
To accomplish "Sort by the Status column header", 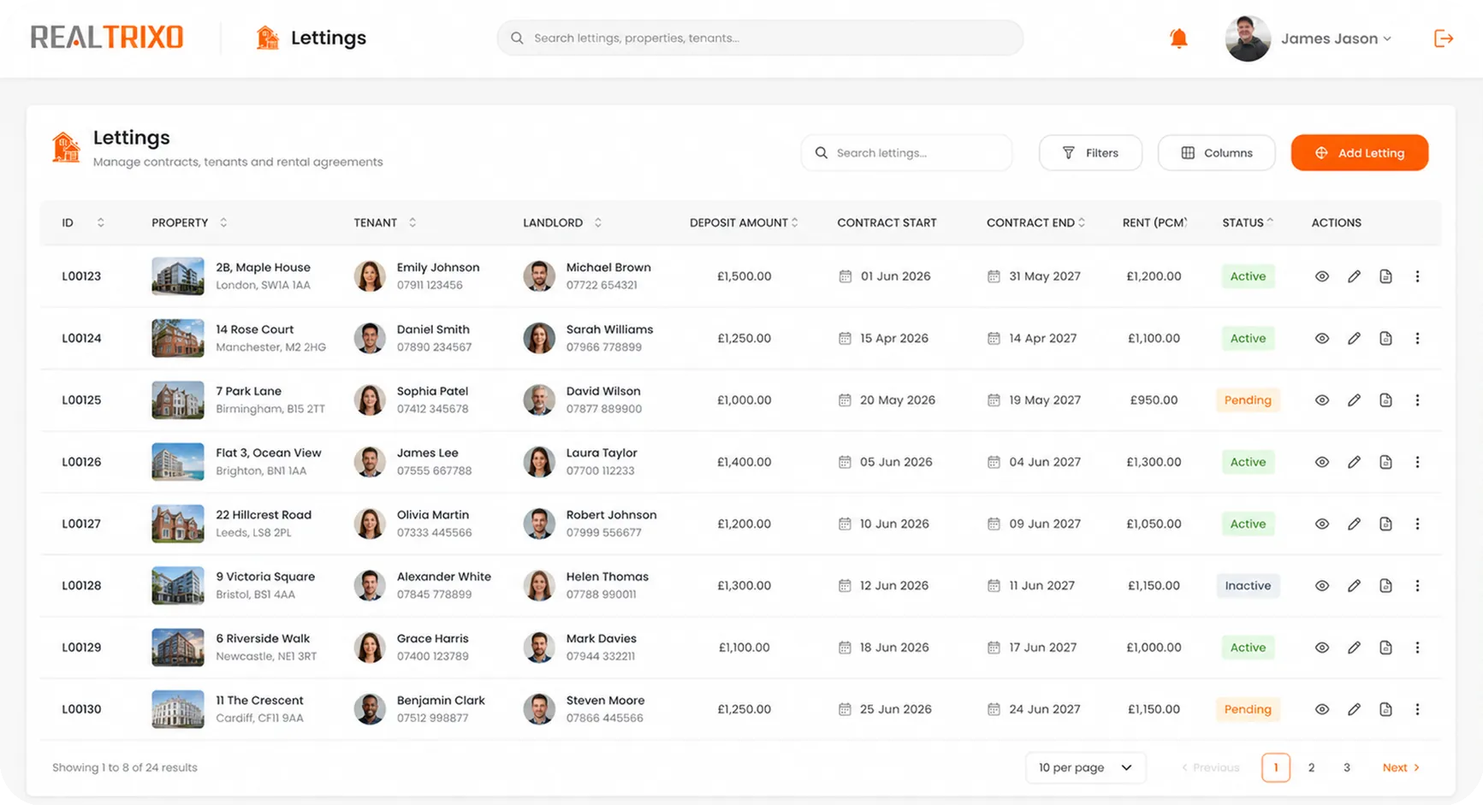I will tap(1248, 222).
